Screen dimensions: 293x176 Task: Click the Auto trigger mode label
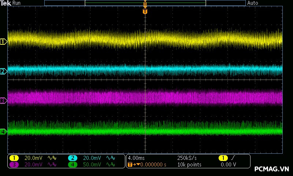click(253, 3)
